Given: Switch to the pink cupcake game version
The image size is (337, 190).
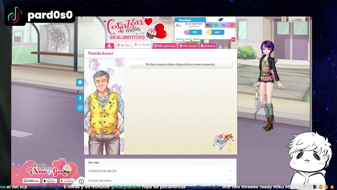Looking at the screenshot, I should (x=232, y=25).
